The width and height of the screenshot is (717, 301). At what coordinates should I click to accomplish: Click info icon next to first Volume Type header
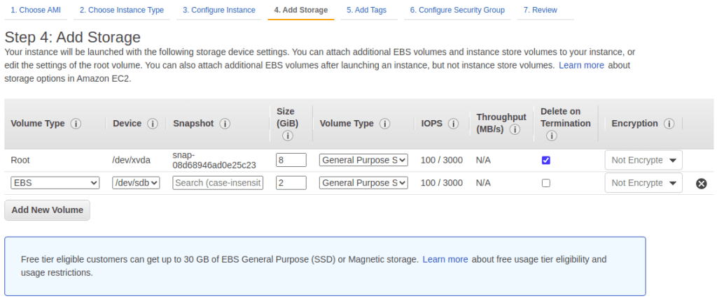coord(76,124)
